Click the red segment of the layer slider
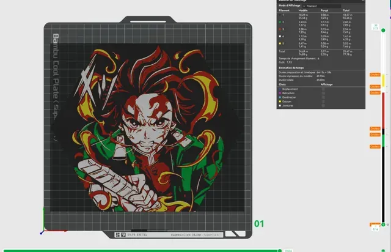The height and width of the screenshot is (252, 391). [383, 110]
